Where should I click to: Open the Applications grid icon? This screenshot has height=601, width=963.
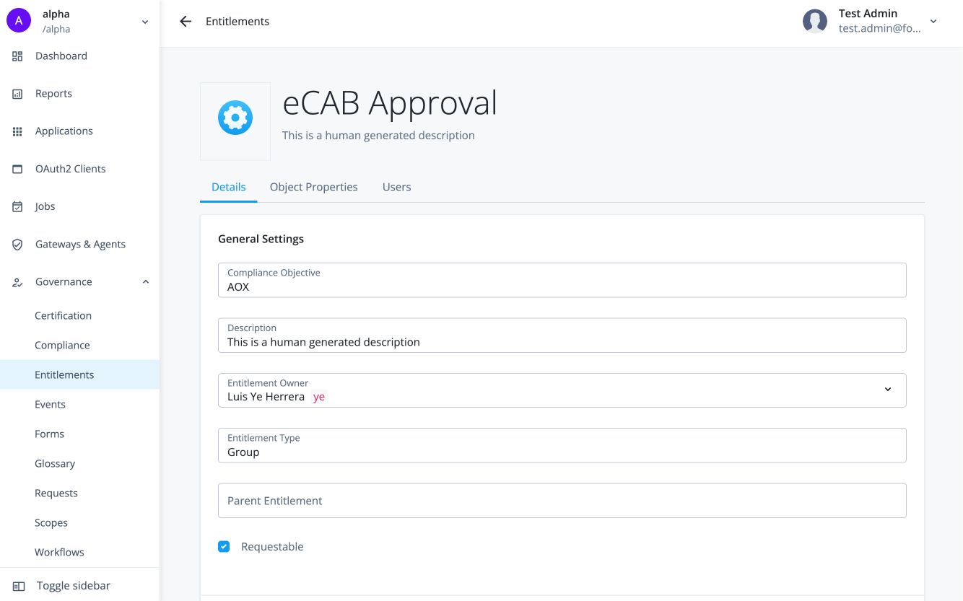18,131
